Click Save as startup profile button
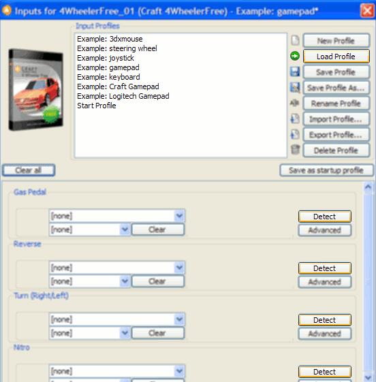 tap(326, 170)
